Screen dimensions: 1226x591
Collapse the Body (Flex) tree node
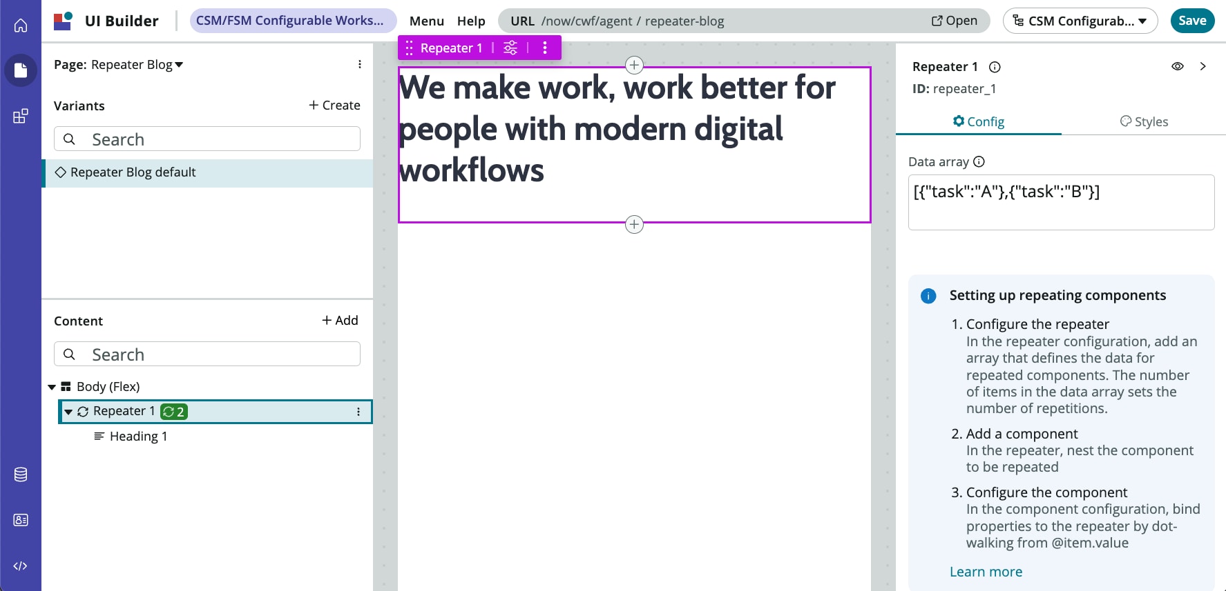click(x=52, y=387)
